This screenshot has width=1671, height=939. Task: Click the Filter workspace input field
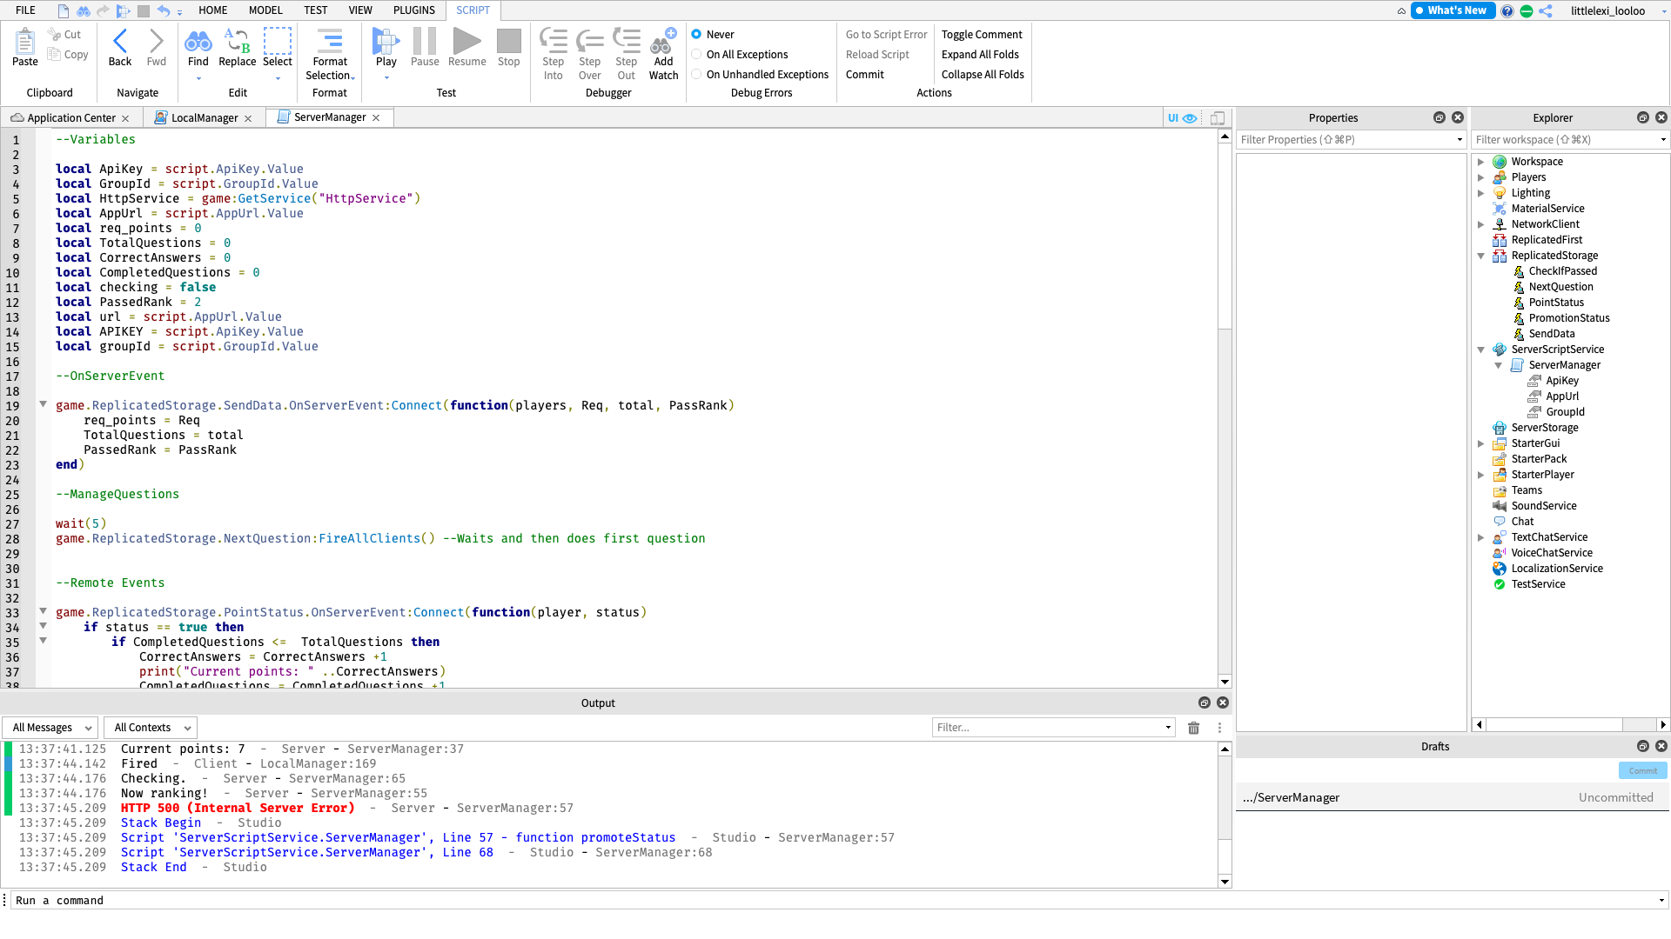pyautogui.click(x=1570, y=139)
